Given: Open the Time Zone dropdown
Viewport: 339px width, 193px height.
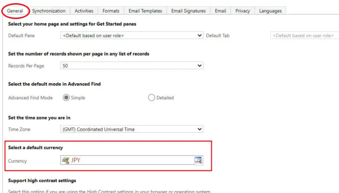Looking at the screenshot, I should pyautogui.click(x=132, y=129).
